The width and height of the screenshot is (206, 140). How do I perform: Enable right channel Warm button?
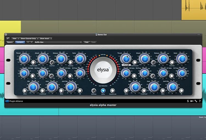coord(163,91)
